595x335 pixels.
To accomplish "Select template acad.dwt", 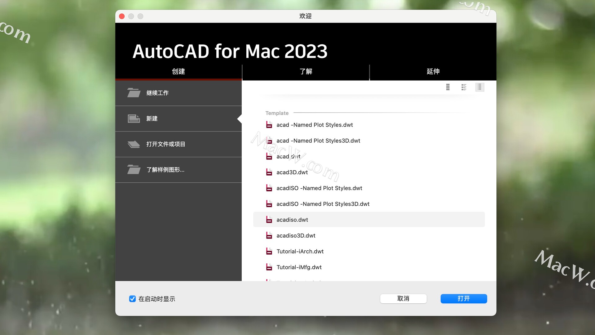I will tap(288, 156).
